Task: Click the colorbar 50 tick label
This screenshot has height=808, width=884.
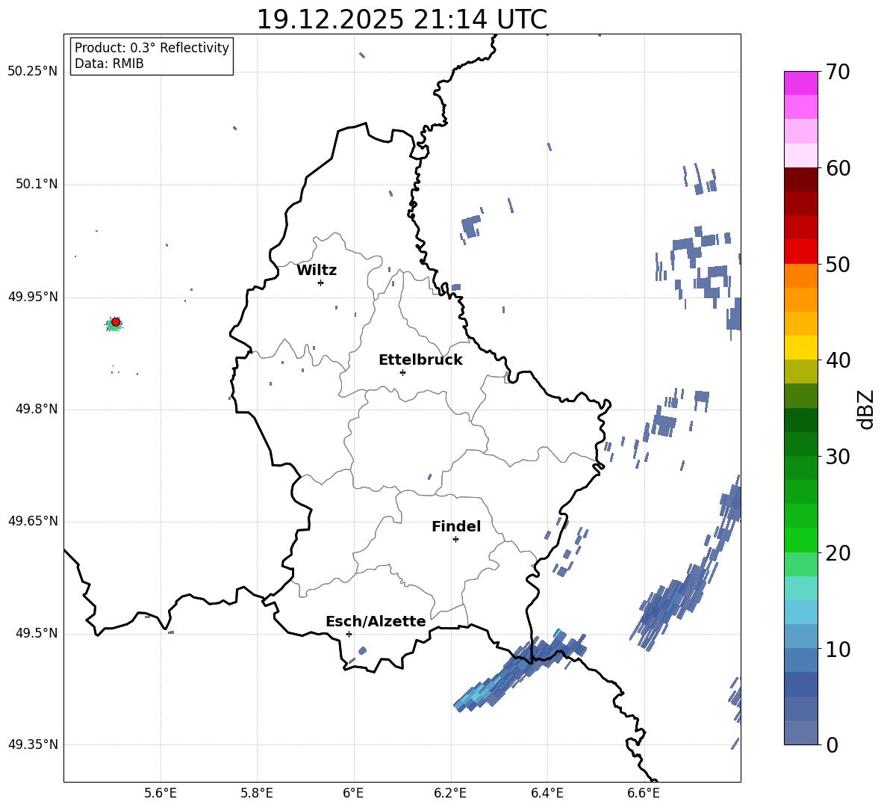Action: coord(838,264)
